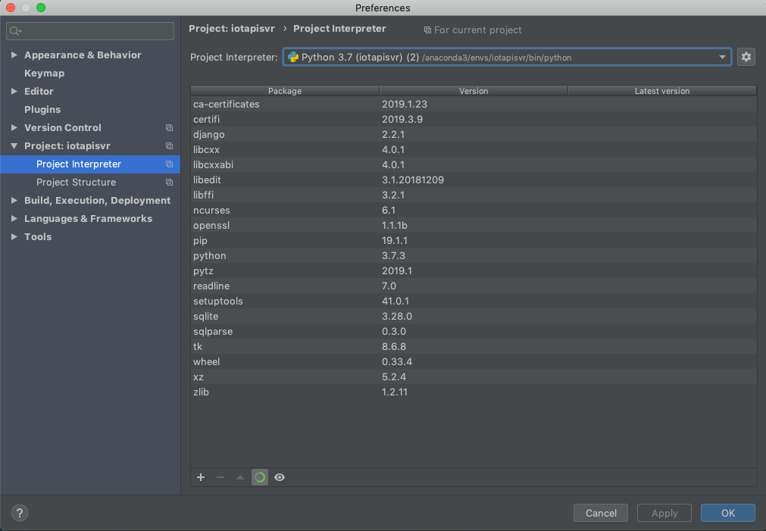Image resolution: width=766 pixels, height=531 pixels.
Task: Click the Python logo in interpreter field
Action: coord(293,57)
